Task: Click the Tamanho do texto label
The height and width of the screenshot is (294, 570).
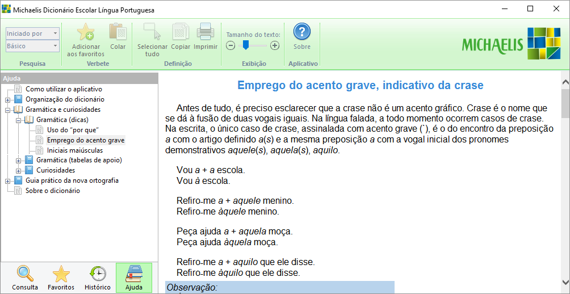Action: 253,35
